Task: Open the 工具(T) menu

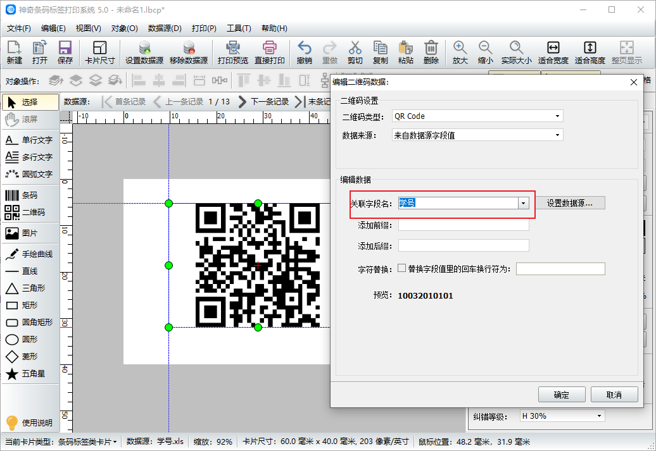Action: [x=239, y=28]
